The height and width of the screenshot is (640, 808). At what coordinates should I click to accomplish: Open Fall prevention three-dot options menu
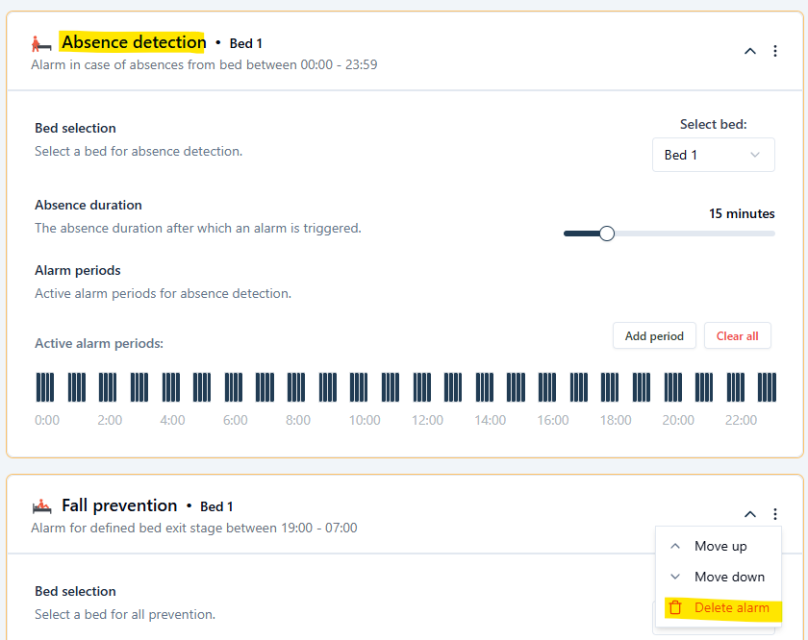775,514
